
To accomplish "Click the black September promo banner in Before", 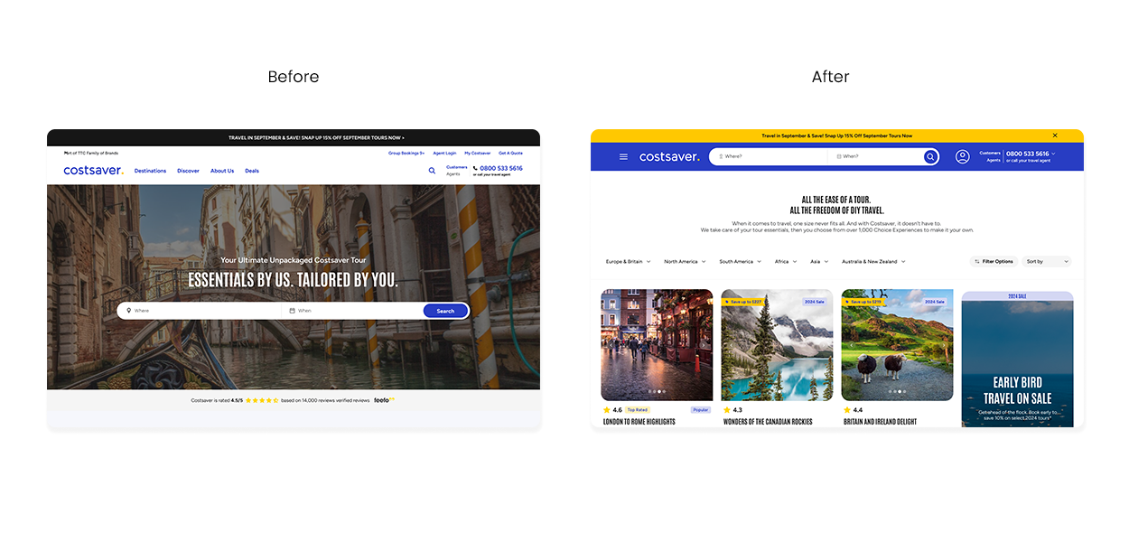I will coord(294,137).
